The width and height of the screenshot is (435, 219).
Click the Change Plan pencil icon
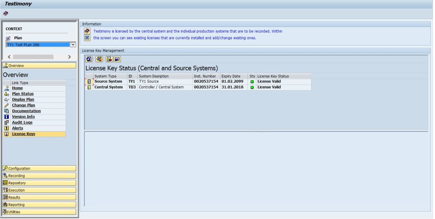pyautogui.click(x=7, y=105)
